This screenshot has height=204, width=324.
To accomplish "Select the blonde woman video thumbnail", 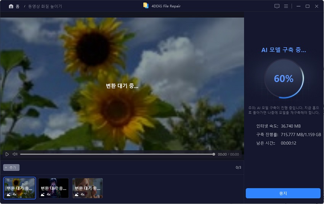I will [x=88, y=188].
